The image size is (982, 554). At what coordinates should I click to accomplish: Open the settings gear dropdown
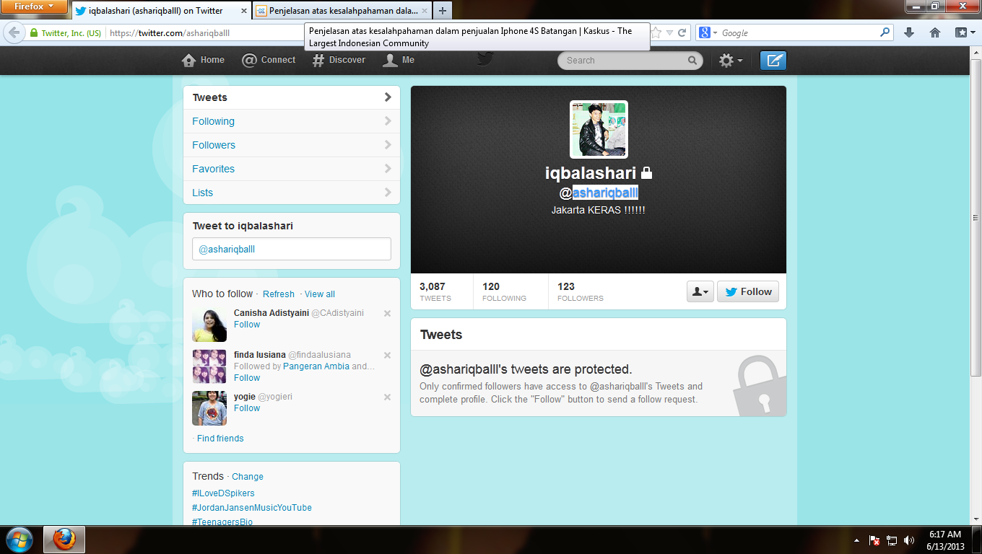[731, 61]
